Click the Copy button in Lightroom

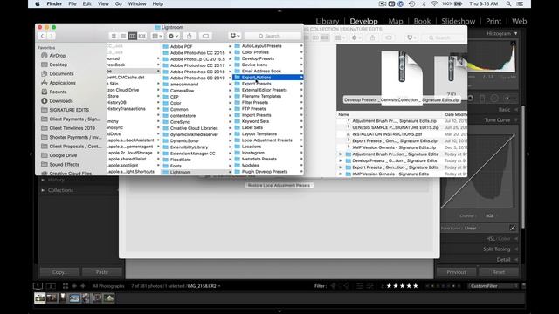click(59, 272)
